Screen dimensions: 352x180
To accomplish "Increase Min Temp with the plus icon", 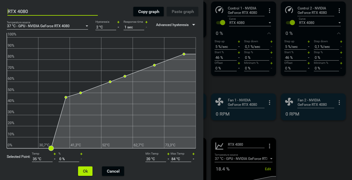I will [168, 154].
